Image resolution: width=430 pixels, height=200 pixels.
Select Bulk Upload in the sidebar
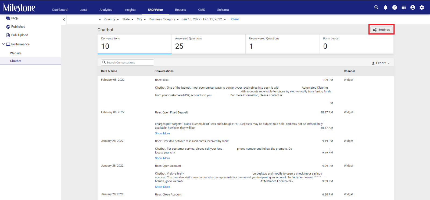point(20,35)
